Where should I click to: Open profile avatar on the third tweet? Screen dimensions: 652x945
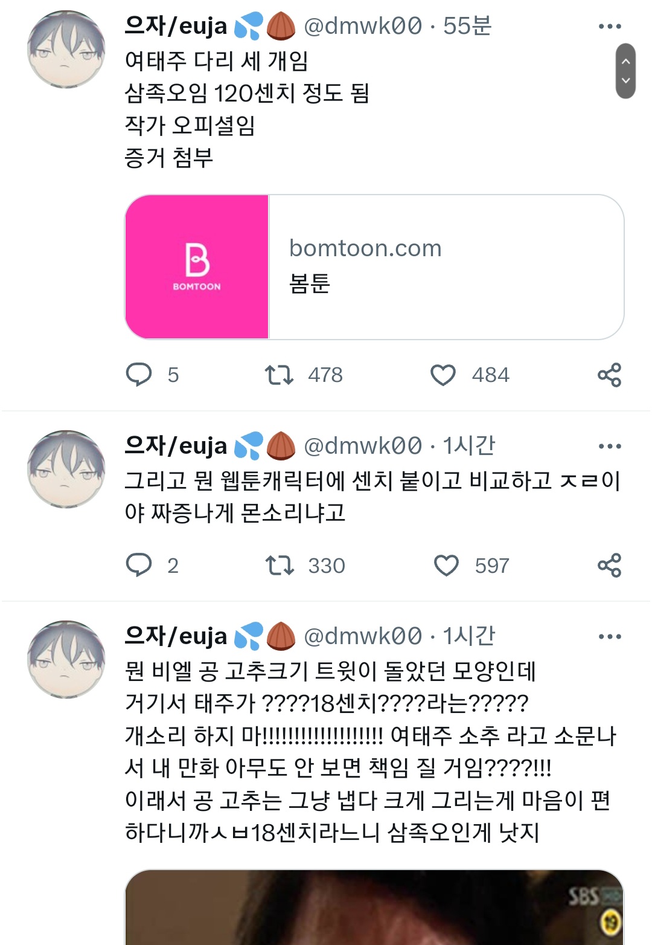pyautogui.click(x=66, y=659)
